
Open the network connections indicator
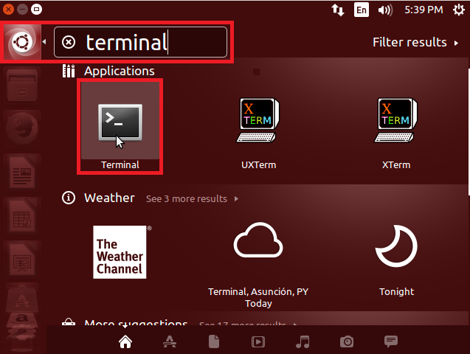338,10
